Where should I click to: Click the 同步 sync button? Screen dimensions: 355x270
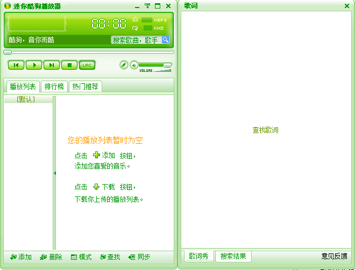139,257
